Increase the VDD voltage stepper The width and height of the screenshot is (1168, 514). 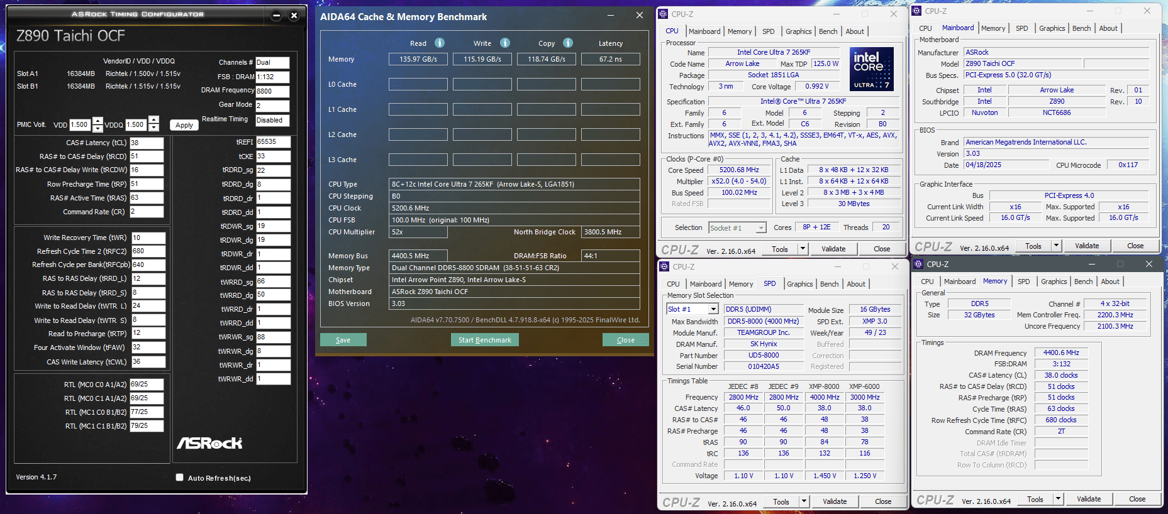(97, 121)
